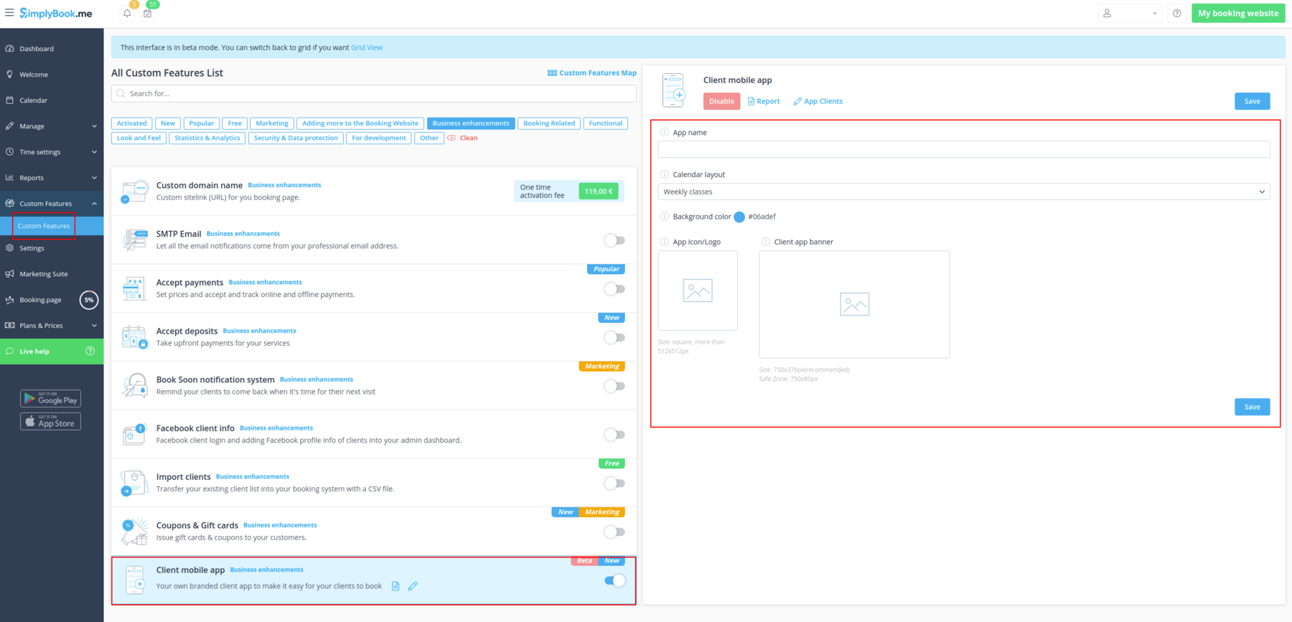This screenshot has width=1292, height=622.
Task: Open the notifications bell icon
Action: coord(127,14)
